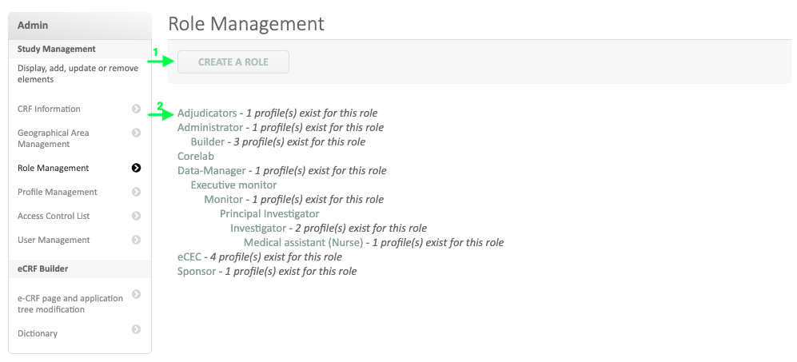The image size is (797, 362).
Task: Click the black arrow beside Role Management
Action: click(x=136, y=168)
